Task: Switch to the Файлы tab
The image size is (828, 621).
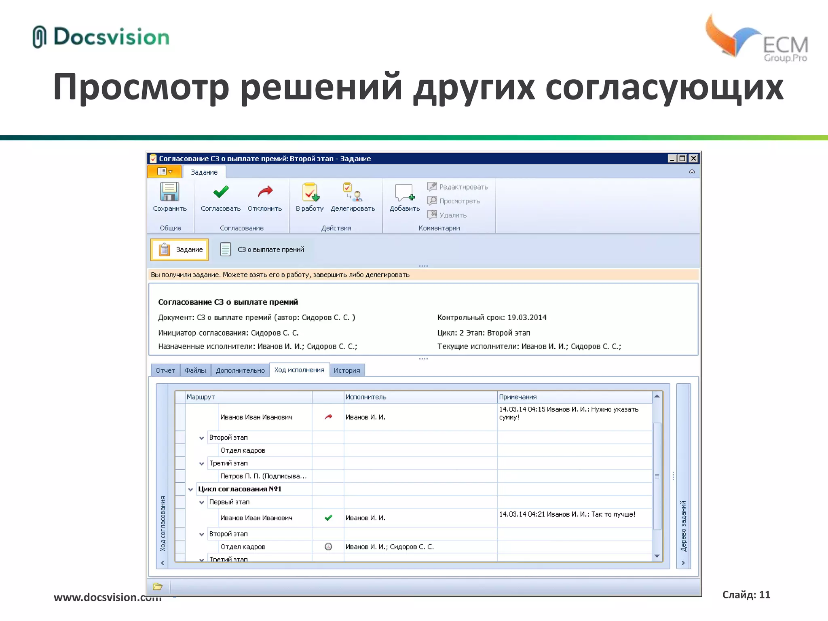Action: coord(195,370)
